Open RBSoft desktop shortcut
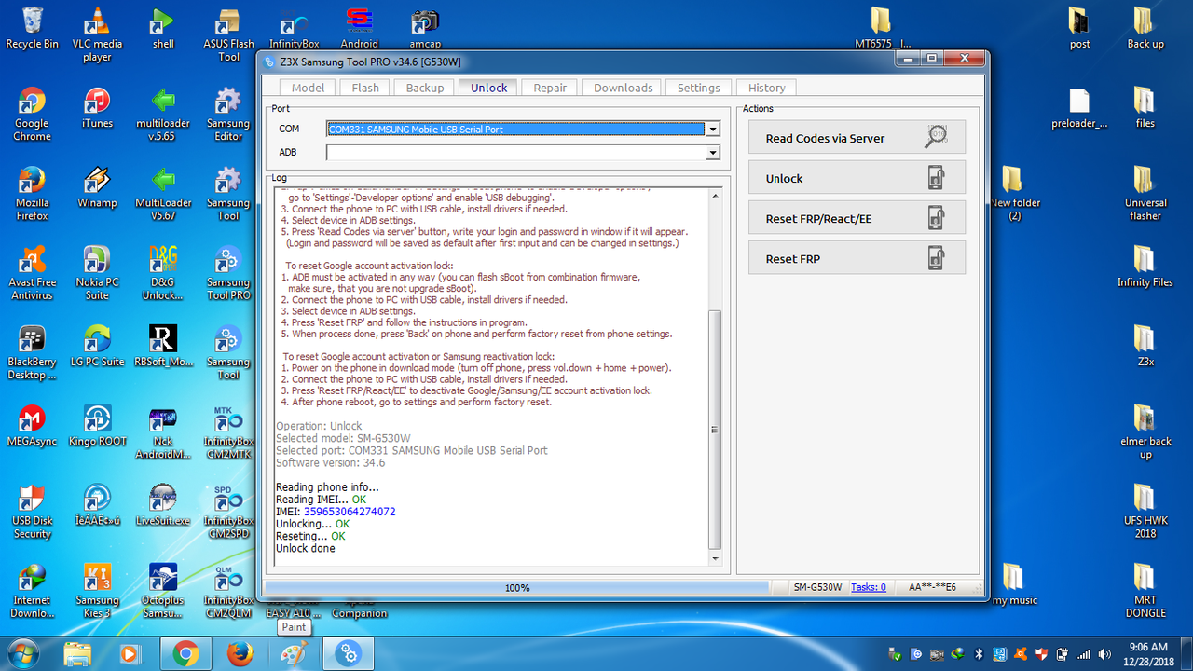 click(163, 346)
